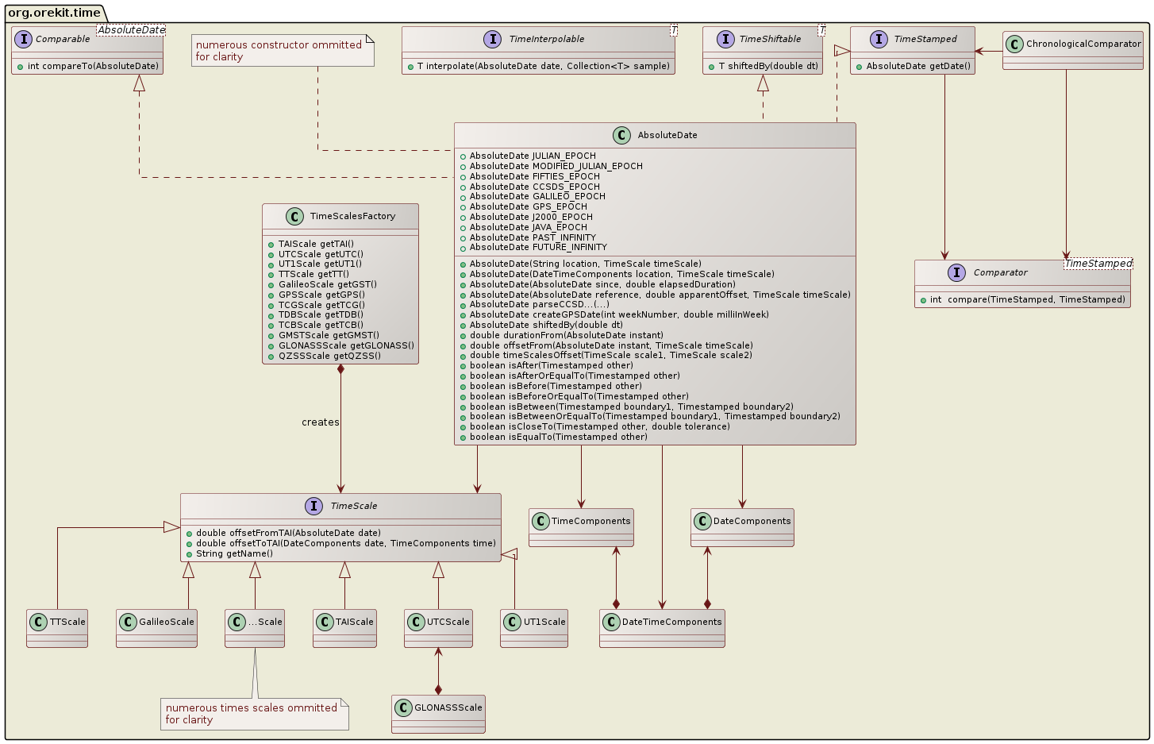1154x744 pixels.
Task: Switch to the org.orekit.time package tab
Action: [52, 13]
